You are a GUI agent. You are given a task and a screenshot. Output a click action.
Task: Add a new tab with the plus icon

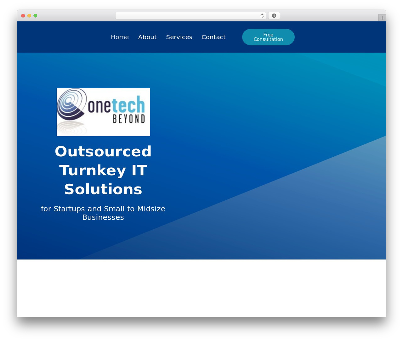382,18
